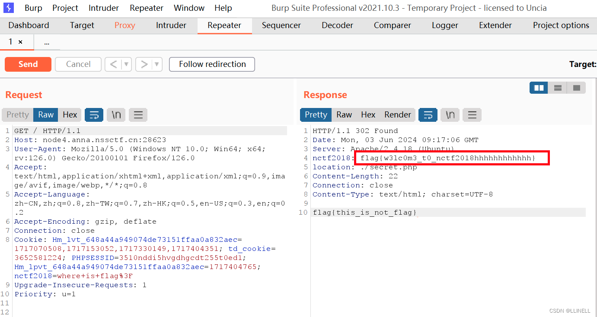This screenshot has width=597, height=317.
Task: Click the response Date header line
Action: tap(396, 140)
